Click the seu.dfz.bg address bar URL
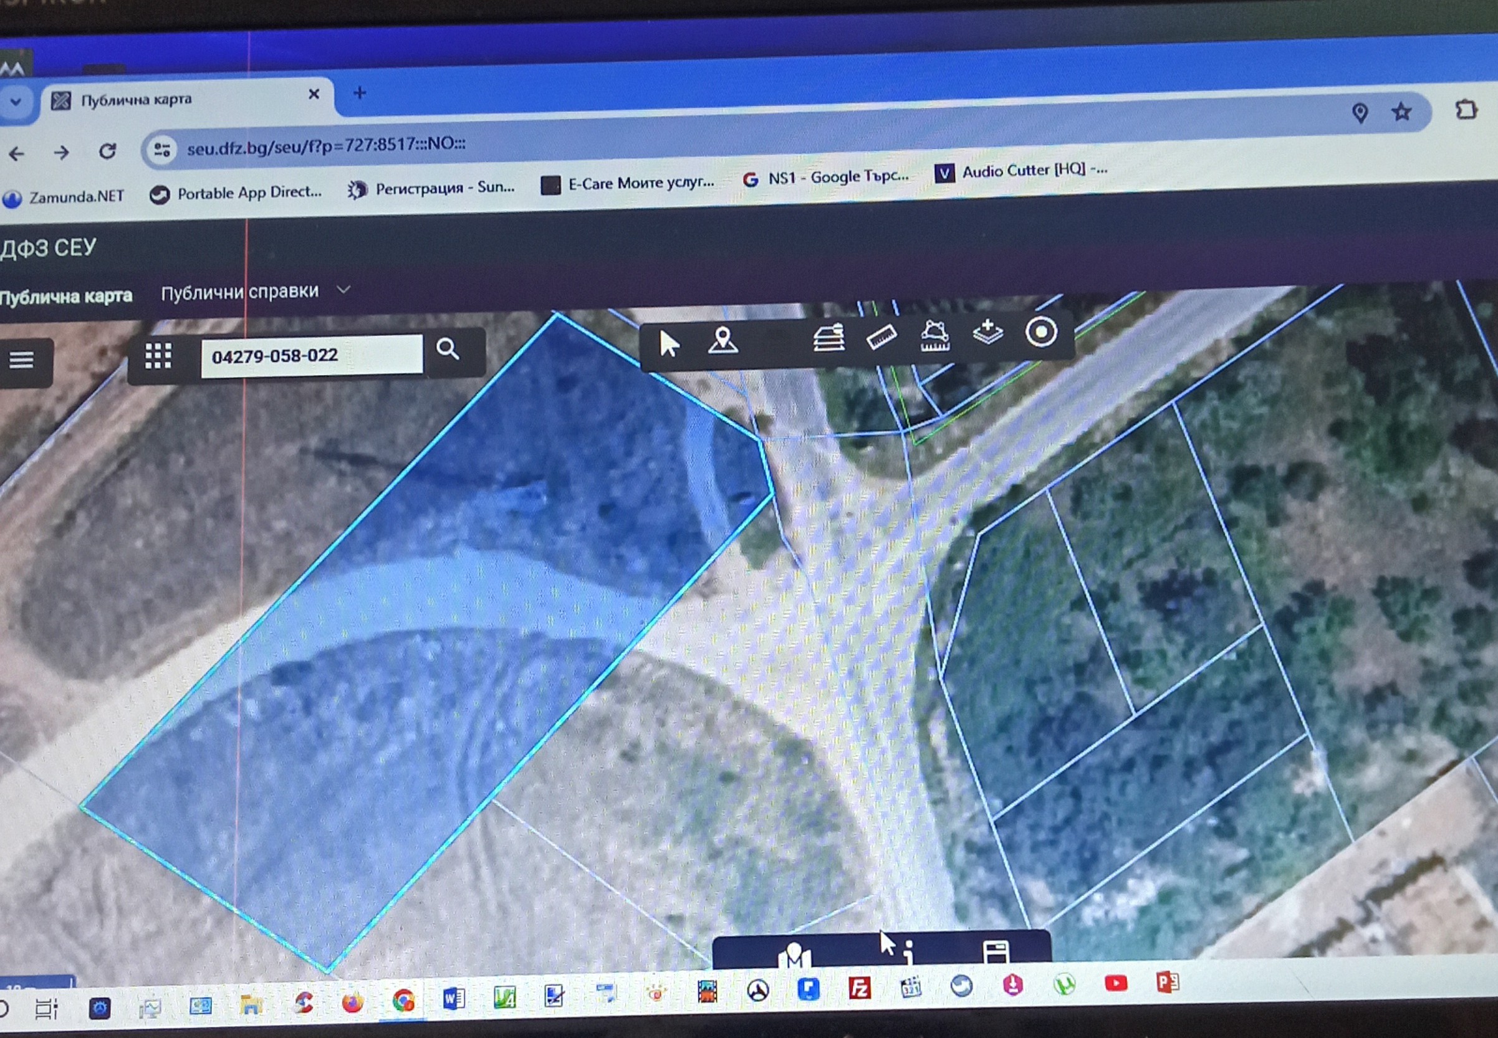The width and height of the screenshot is (1498, 1038). point(326,146)
